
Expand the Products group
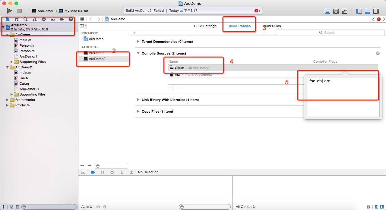pos(8,105)
